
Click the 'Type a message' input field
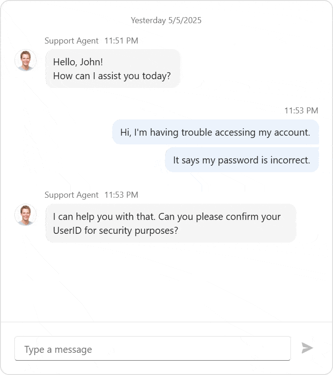(x=153, y=349)
